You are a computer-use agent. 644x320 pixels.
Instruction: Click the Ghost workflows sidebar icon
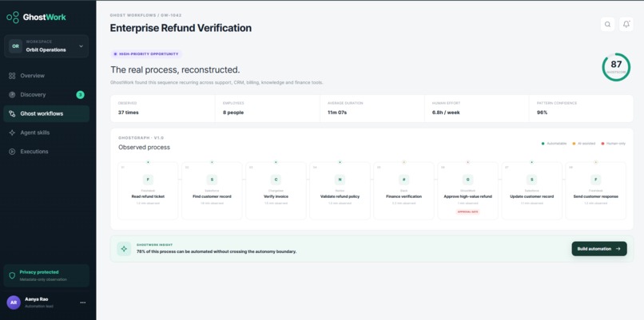pyautogui.click(x=12, y=113)
